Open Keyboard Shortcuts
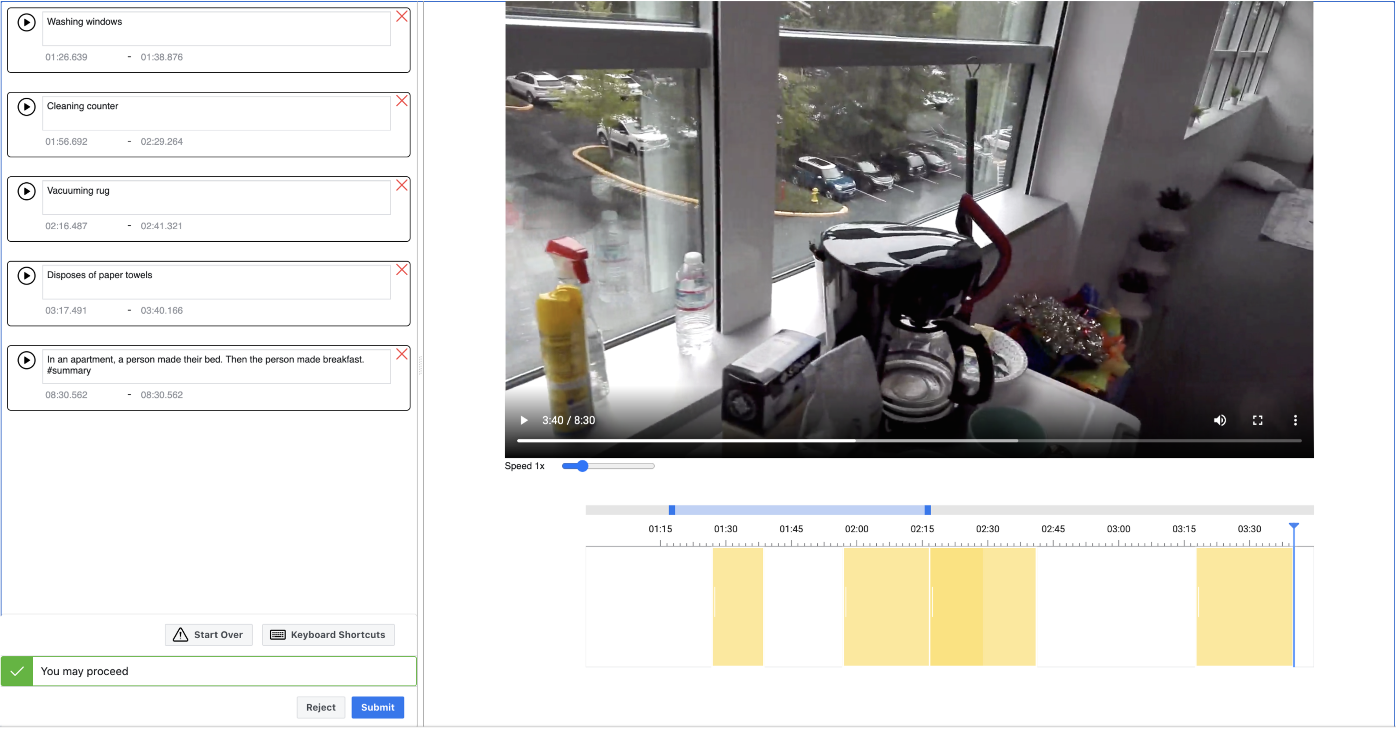The height and width of the screenshot is (729, 1396). [328, 635]
